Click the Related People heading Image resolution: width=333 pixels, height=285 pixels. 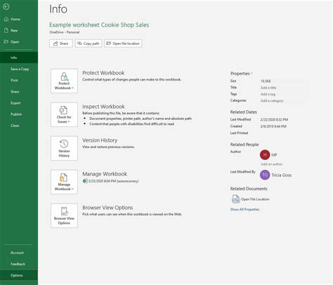click(x=244, y=145)
